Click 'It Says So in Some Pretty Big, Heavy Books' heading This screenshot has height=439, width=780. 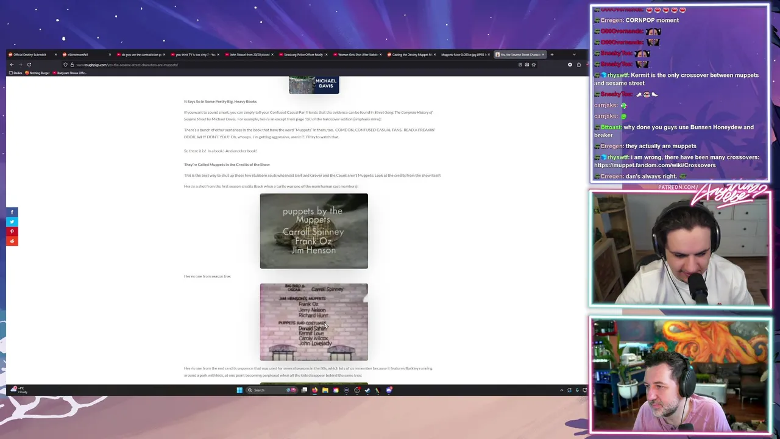[x=220, y=102]
